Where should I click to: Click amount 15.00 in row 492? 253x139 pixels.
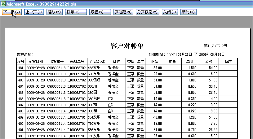point(213,136)
